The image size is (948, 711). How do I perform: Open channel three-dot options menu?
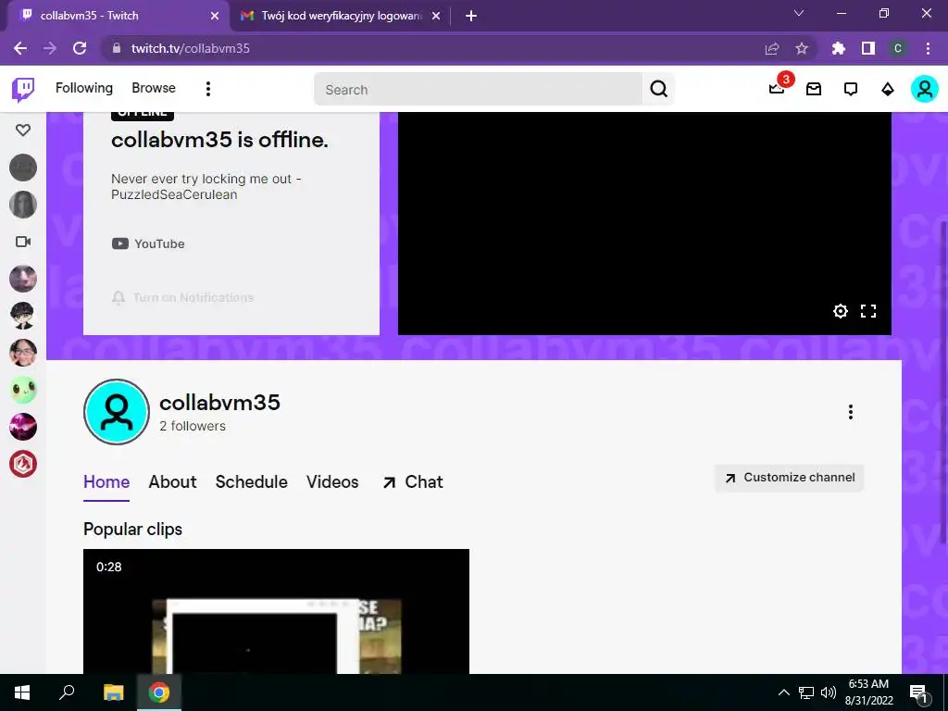click(x=851, y=412)
